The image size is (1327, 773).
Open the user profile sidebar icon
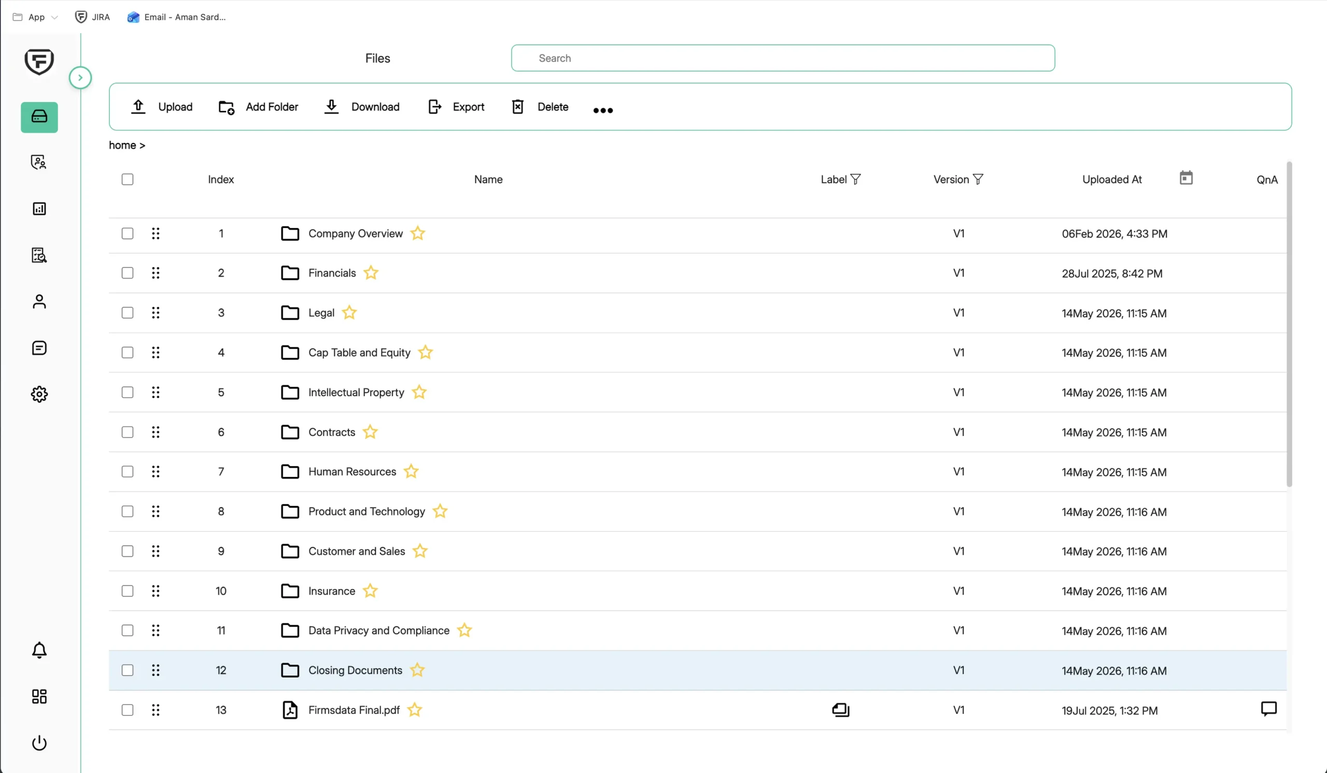pos(39,301)
